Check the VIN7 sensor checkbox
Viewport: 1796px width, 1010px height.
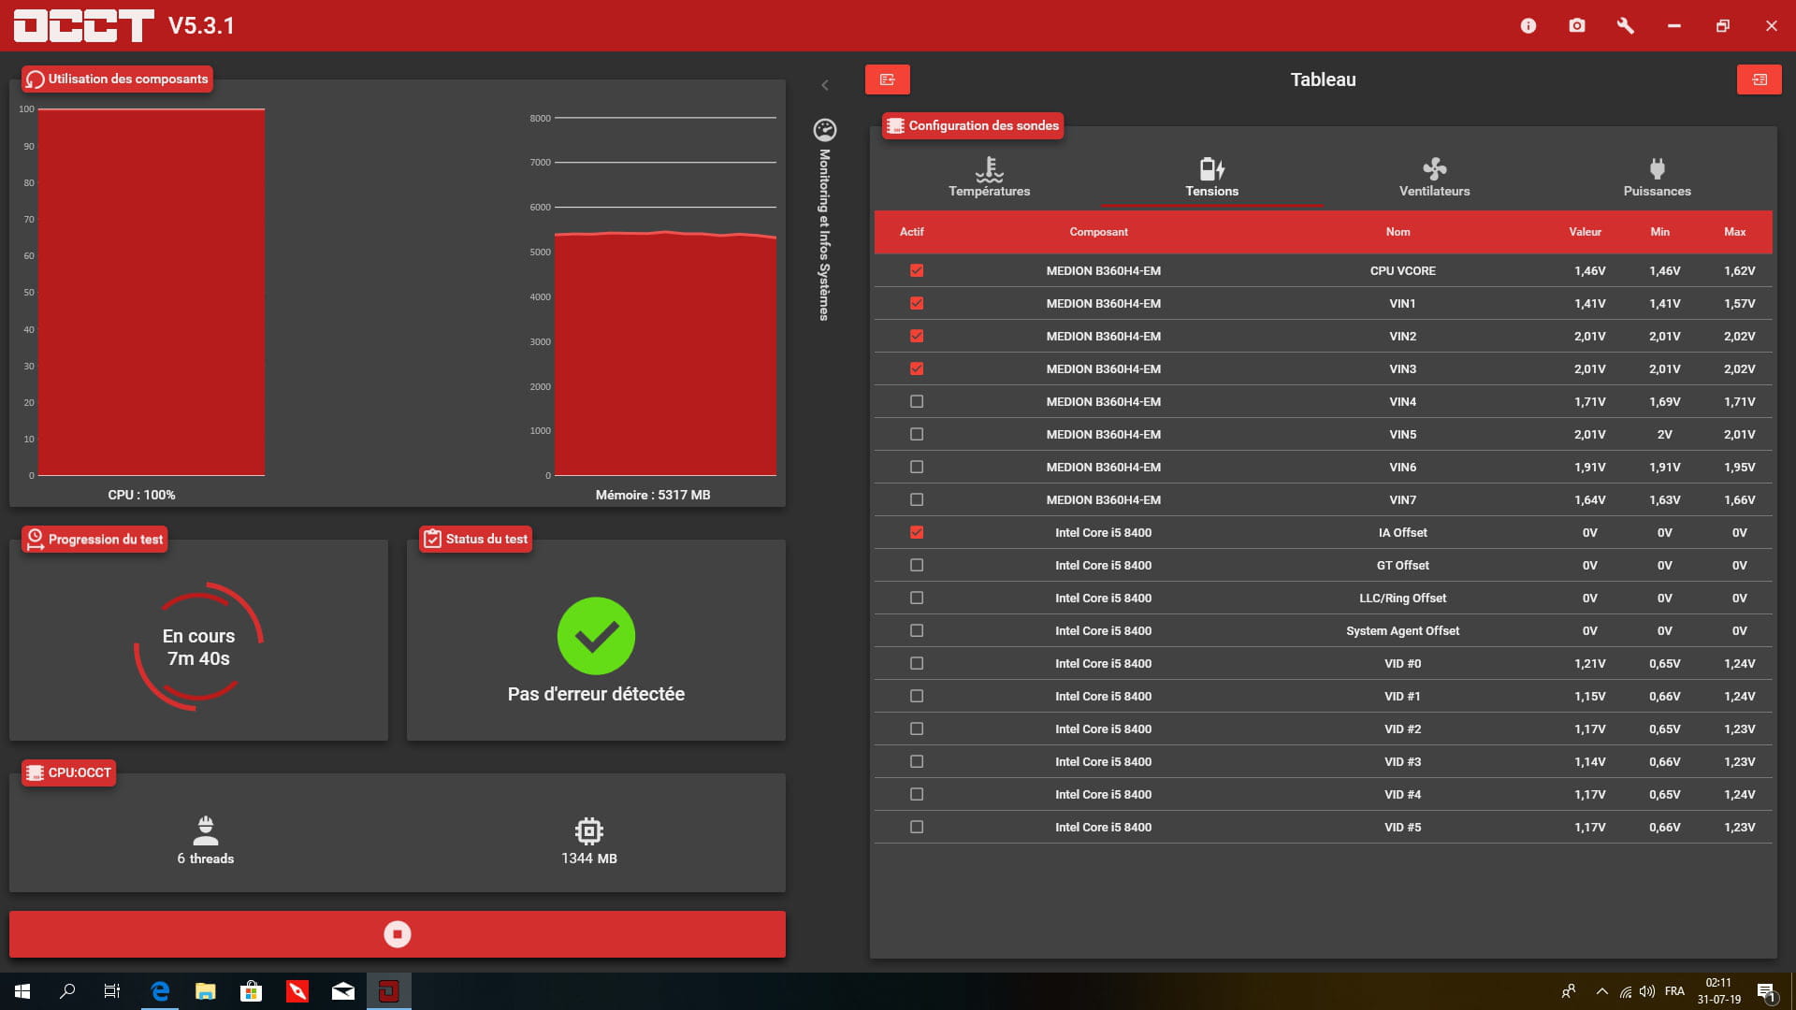tap(917, 499)
